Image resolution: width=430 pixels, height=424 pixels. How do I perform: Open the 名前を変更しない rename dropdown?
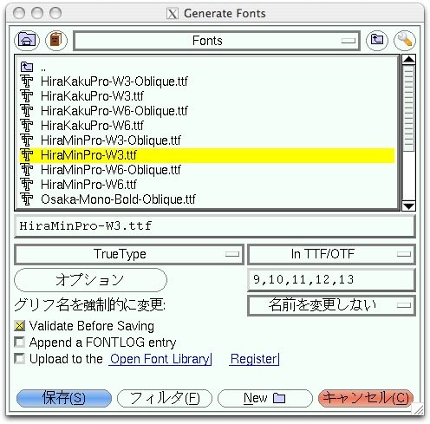click(x=331, y=305)
